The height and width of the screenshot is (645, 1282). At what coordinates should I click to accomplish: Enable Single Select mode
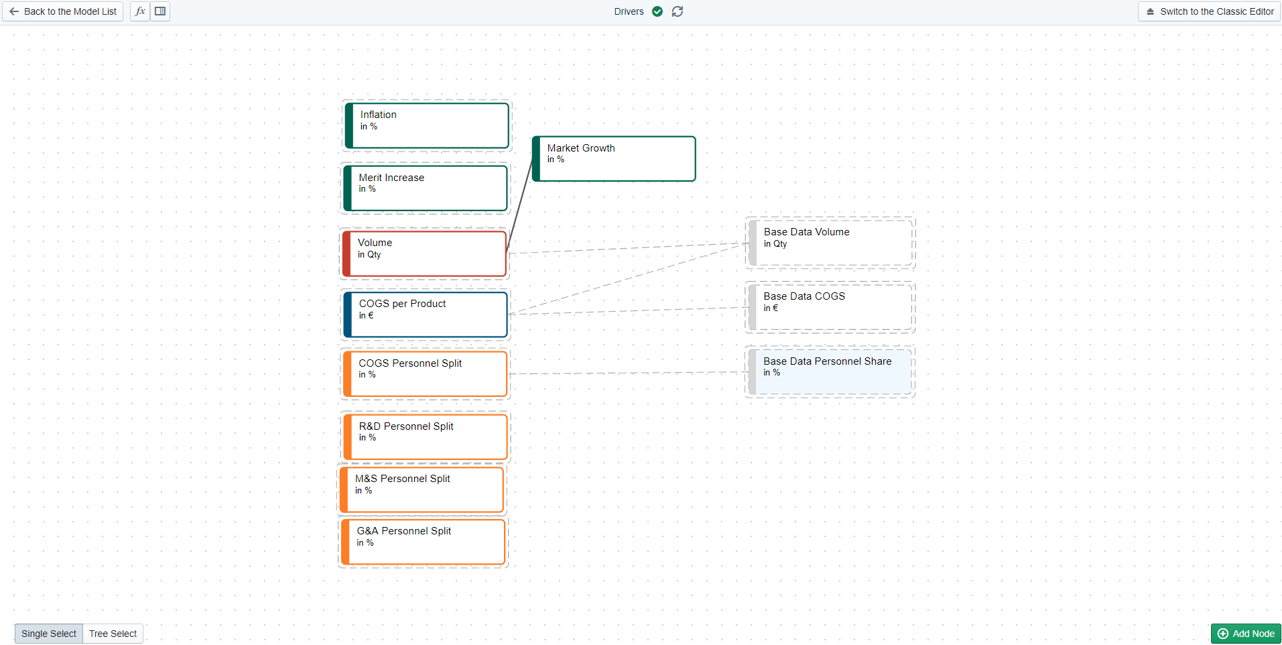click(49, 634)
